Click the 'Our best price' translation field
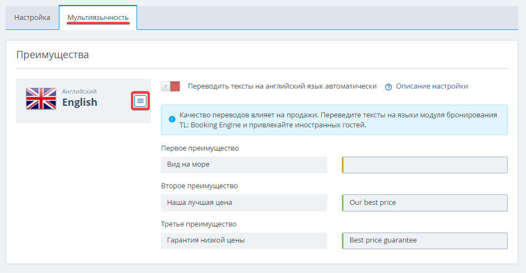The height and width of the screenshot is (273, 526). (424, 203)
